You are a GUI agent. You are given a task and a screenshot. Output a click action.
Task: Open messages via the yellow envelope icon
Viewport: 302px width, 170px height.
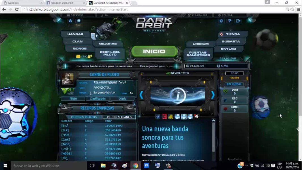coord(78,56)
